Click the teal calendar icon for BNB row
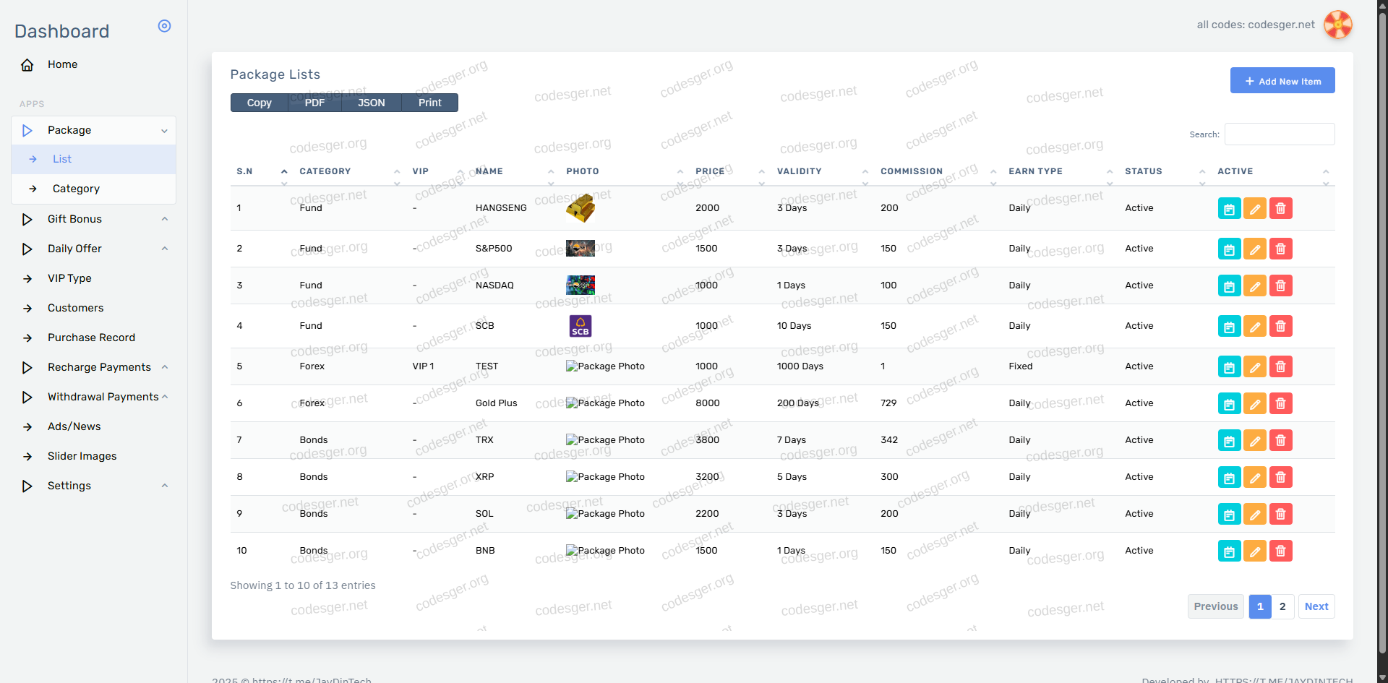 1229,551
